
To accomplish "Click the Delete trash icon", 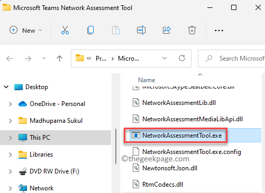I will coord(192,30).
